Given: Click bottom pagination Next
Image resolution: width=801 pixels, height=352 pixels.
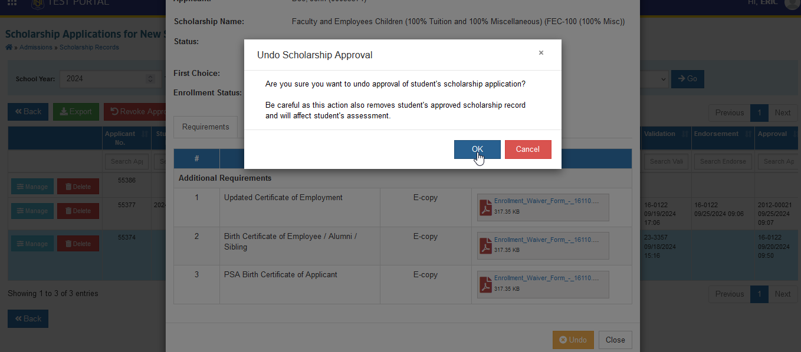Looking at the screenshot, I should 783,294.
